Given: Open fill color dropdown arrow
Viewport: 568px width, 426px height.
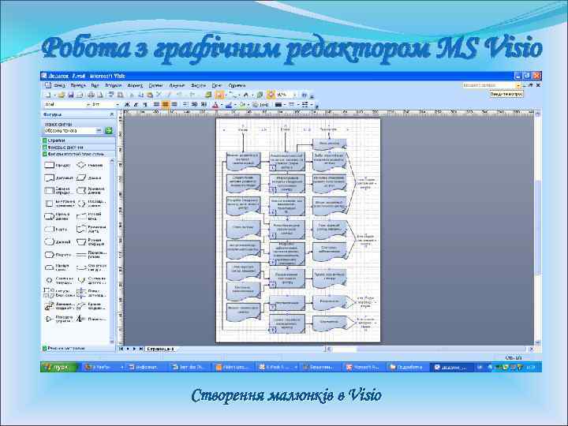Looking at the screenshot, I should pyautogui.click(x=248, y=105).
